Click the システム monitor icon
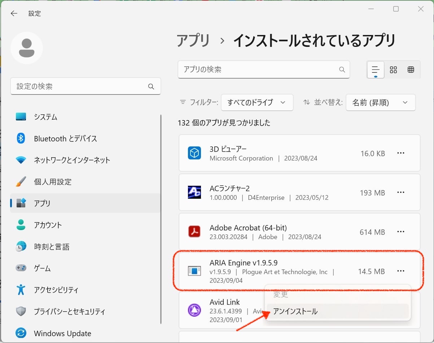 (21, 117)
